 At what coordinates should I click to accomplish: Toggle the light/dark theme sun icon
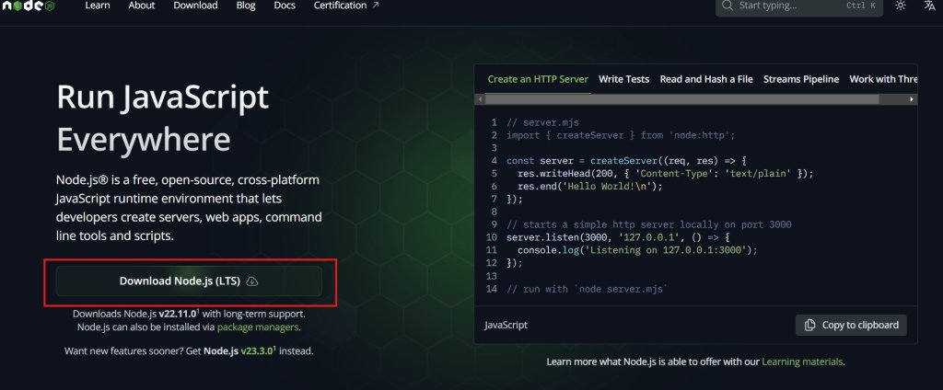tap(900, 6)
